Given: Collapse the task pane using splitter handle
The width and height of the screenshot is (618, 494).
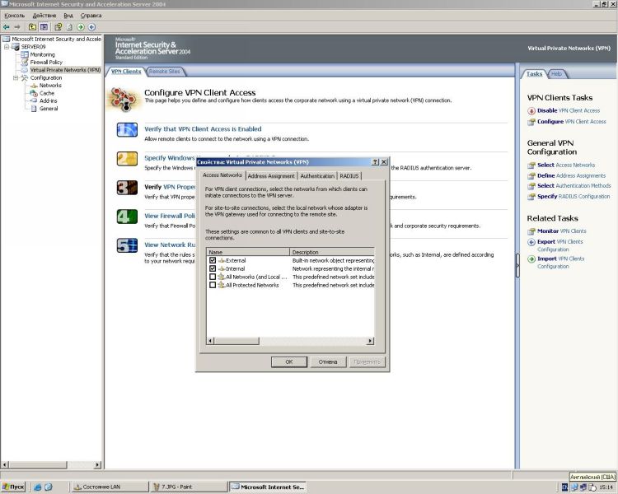Looking at the screenshot, I should click(517, 265).
